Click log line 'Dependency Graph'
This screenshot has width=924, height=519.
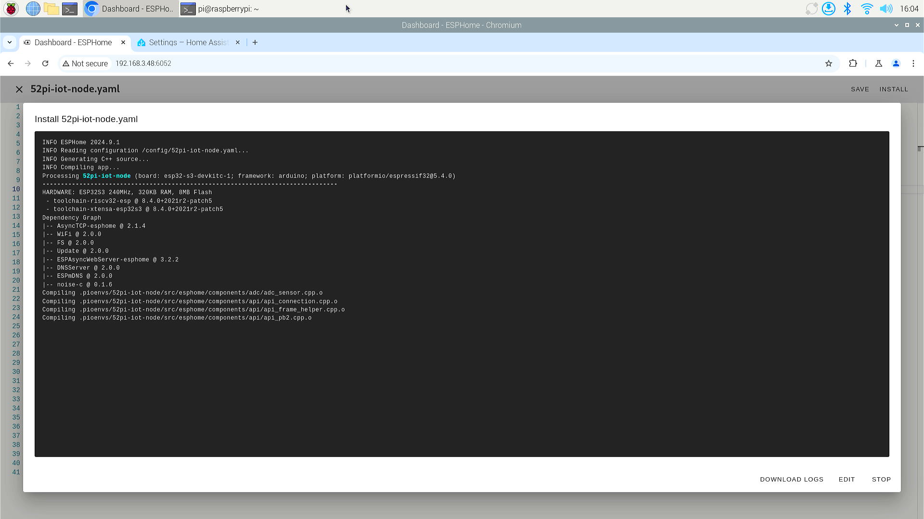(72, 218)
